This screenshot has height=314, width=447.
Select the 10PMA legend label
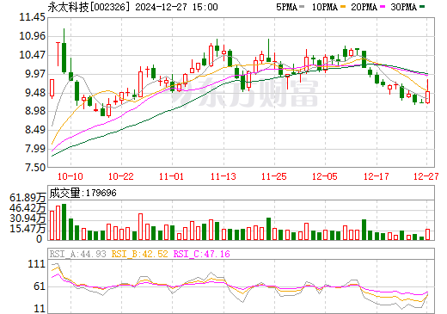(x=325, y=7)
